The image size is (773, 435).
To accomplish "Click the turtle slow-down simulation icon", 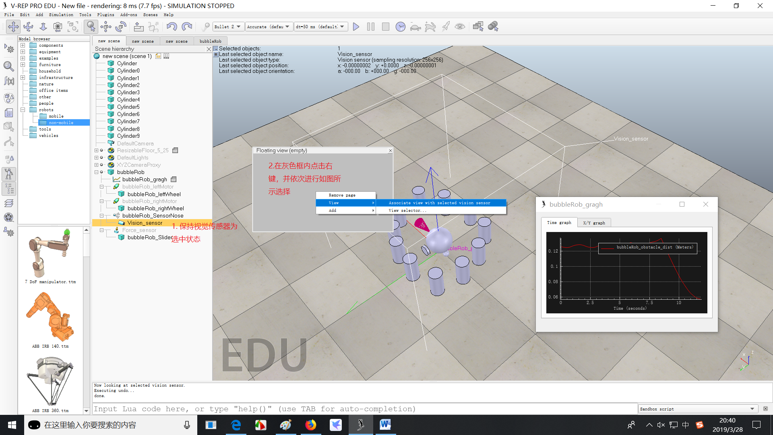I will pos(415,27).
